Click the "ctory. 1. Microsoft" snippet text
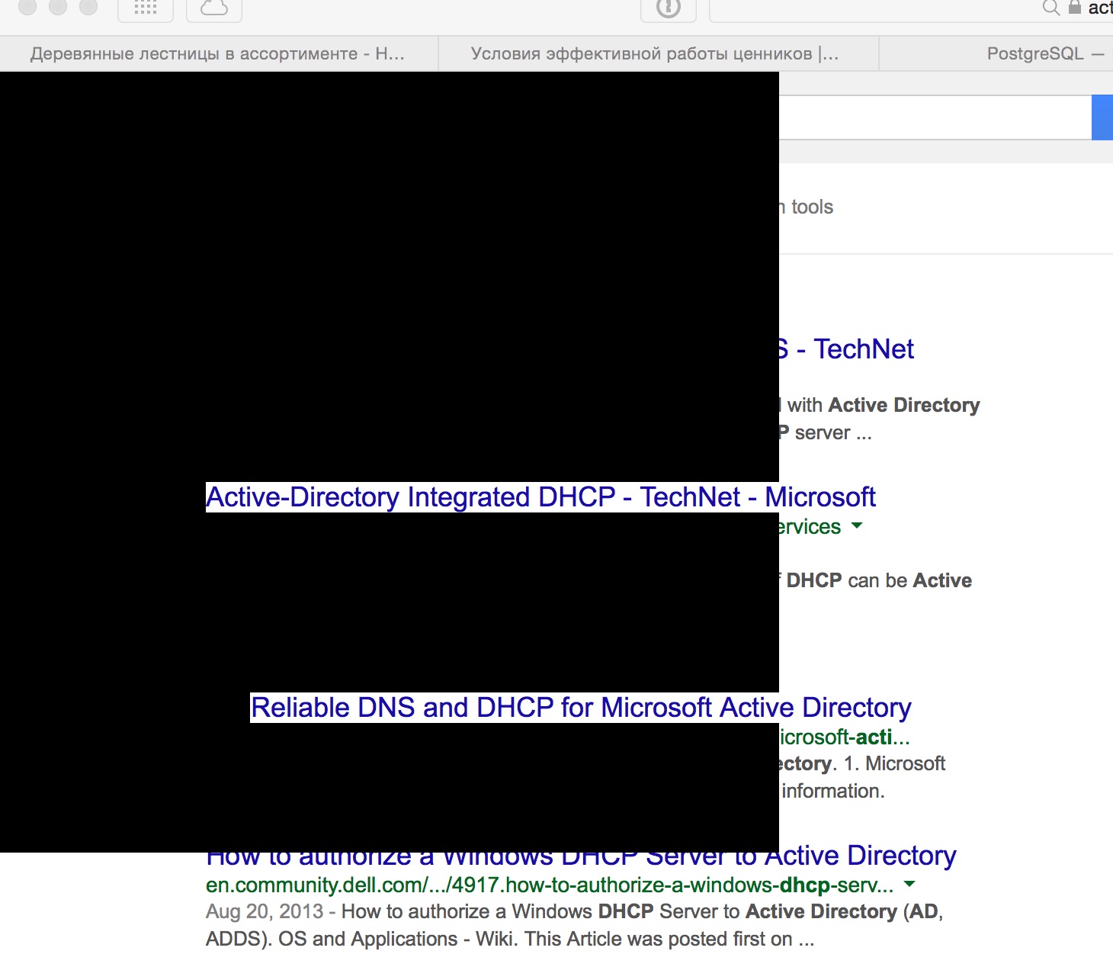 (x=862, y=763)
